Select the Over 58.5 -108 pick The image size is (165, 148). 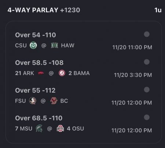click(39, 63)
